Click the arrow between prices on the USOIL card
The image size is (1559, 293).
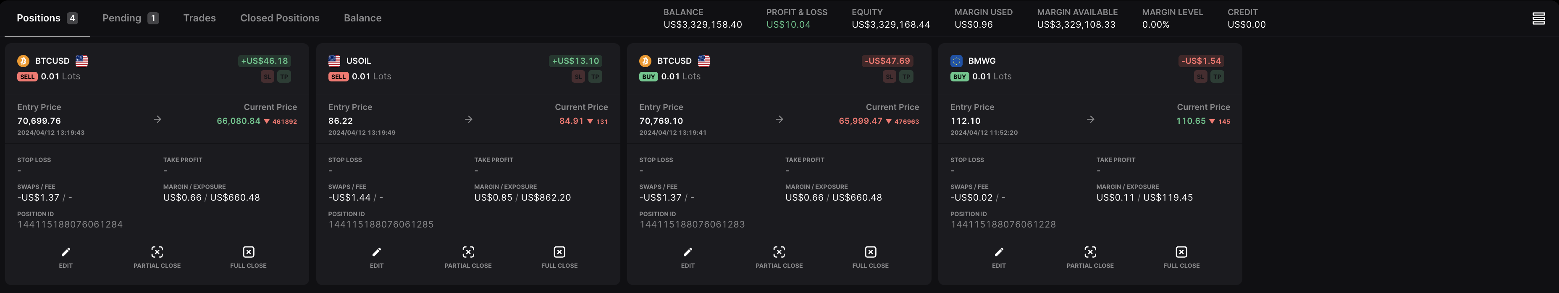pos(468,119)
